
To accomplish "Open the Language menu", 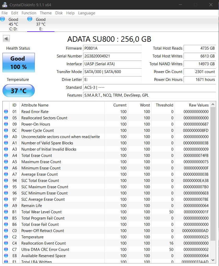I will click(87, 13).
